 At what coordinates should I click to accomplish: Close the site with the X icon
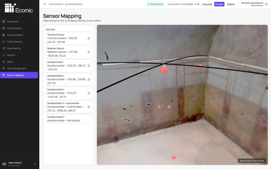pyautogui.click(x=45, y=4)
